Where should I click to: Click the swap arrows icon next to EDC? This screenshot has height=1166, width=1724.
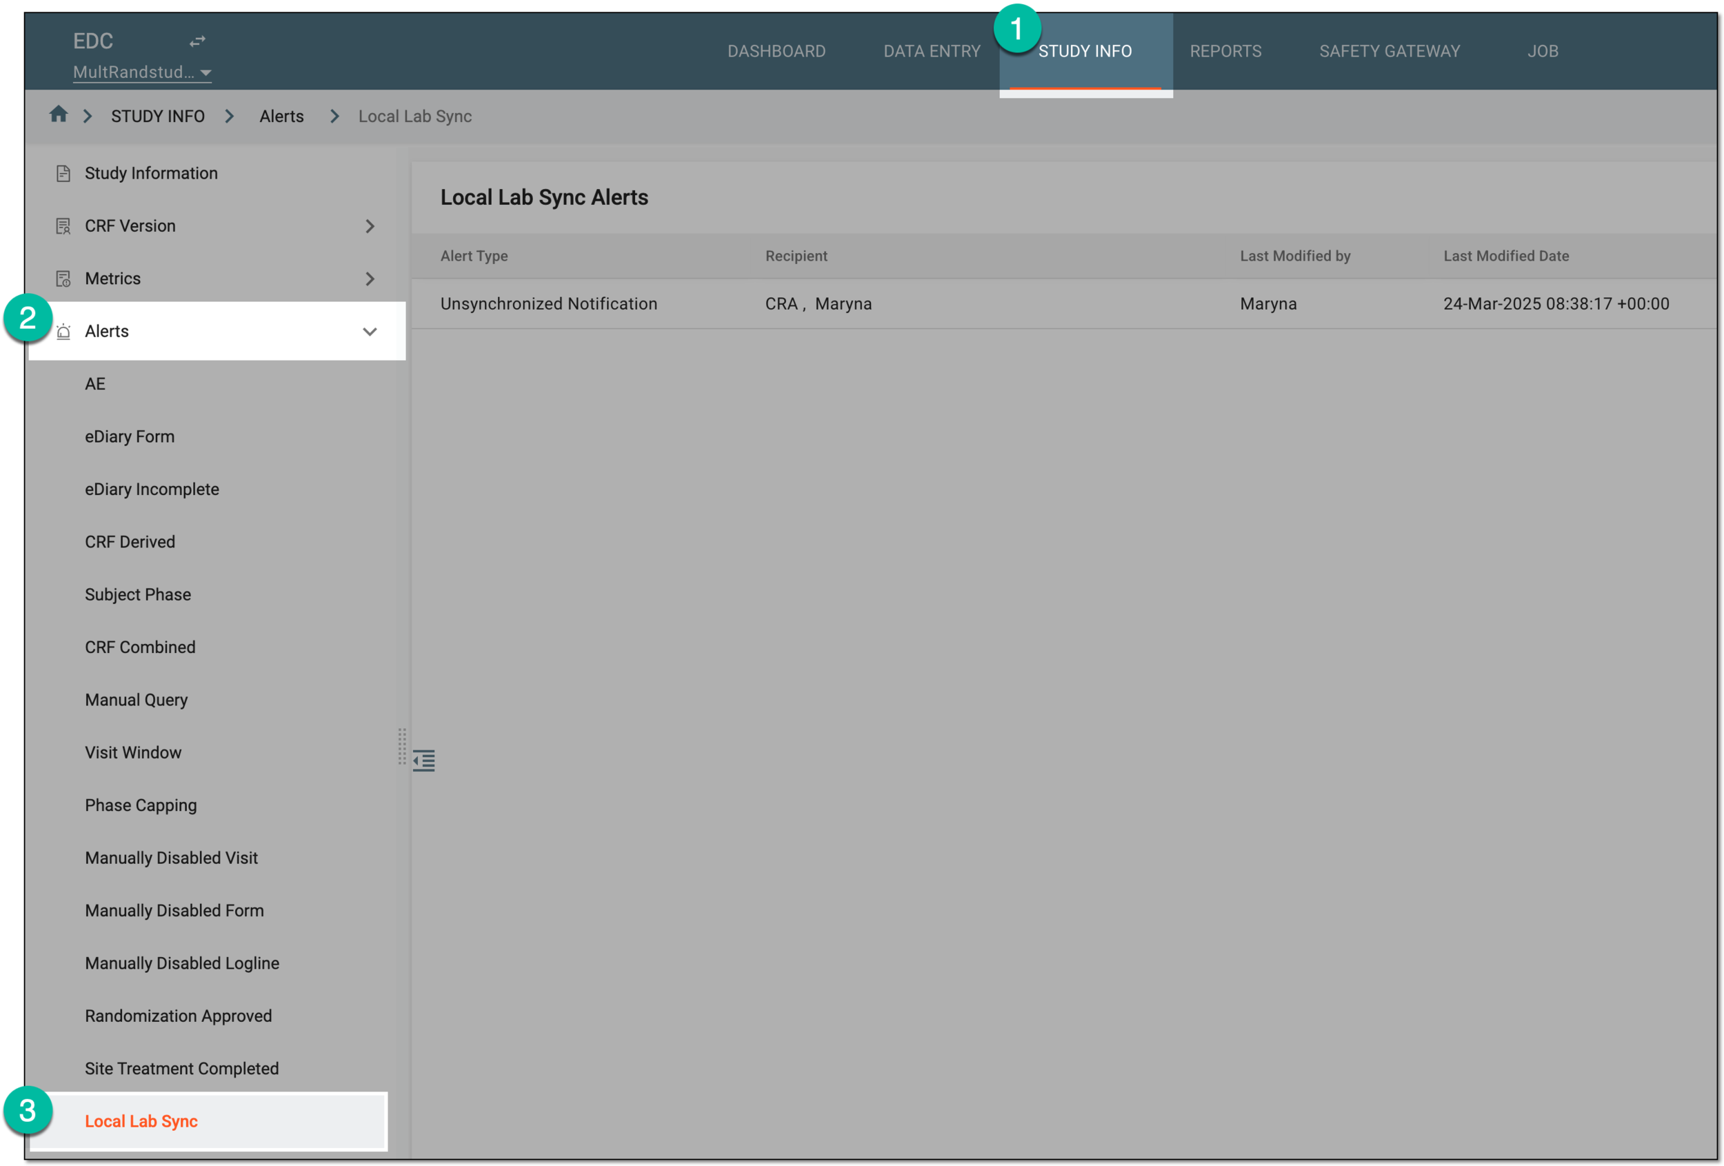pyautogui.click(x=197, y=41)
